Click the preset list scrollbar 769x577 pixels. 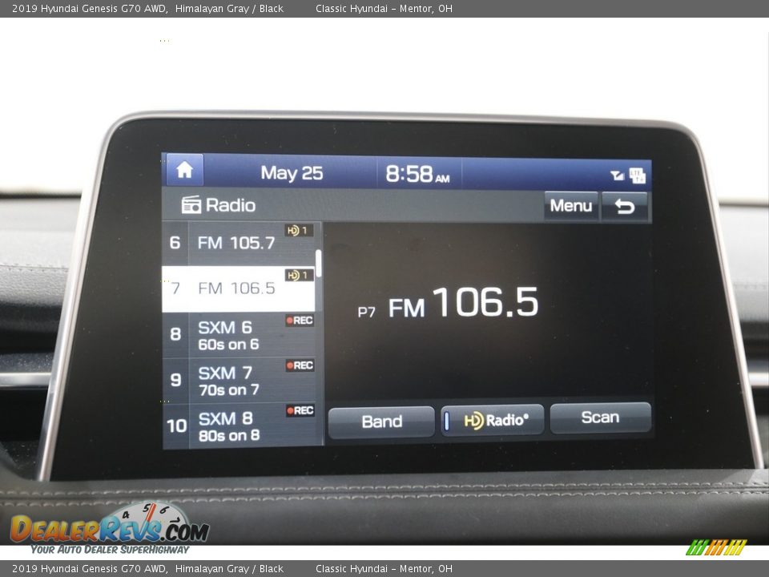[x=319, y=264]
